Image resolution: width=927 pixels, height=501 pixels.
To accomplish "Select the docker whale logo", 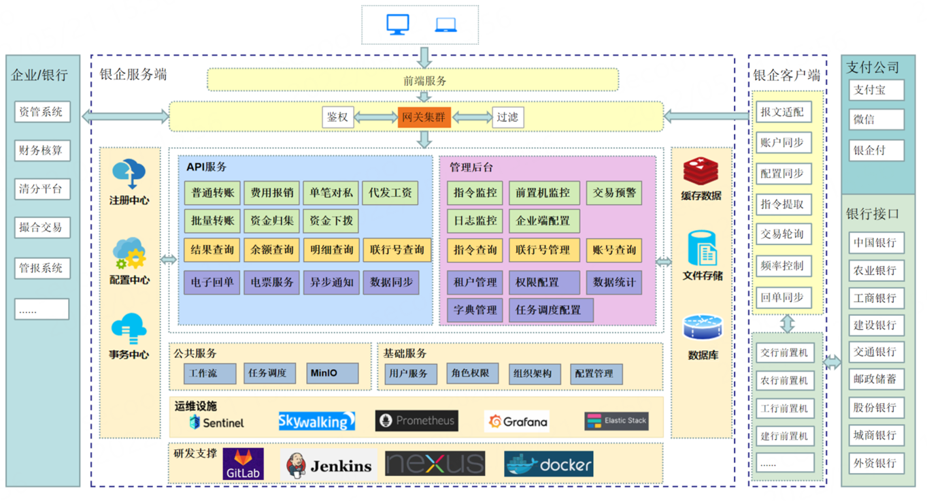I will click(548, 465).
